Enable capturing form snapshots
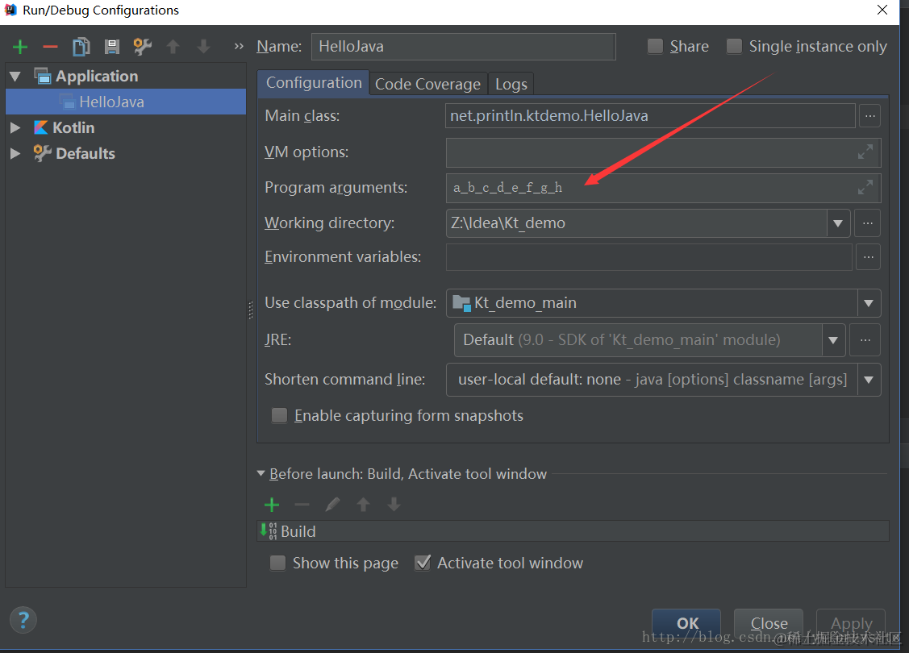The width and height of the screenshot is (909, 653). coord(279,415)
